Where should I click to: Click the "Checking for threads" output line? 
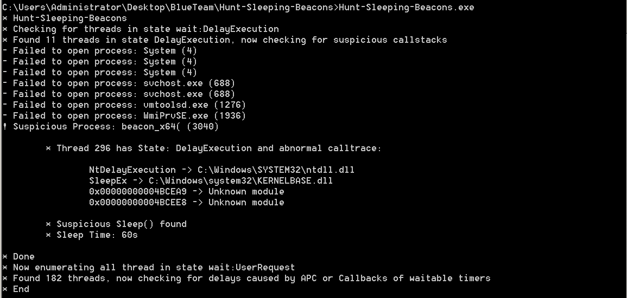click(145, 29)
